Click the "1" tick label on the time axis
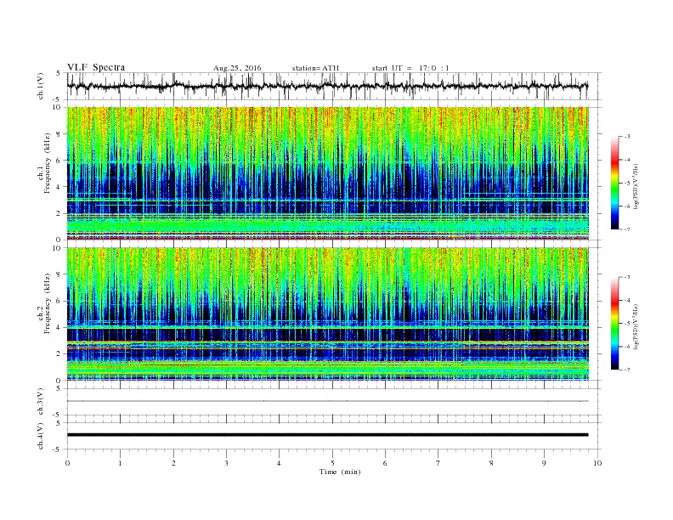 [120, 463]
